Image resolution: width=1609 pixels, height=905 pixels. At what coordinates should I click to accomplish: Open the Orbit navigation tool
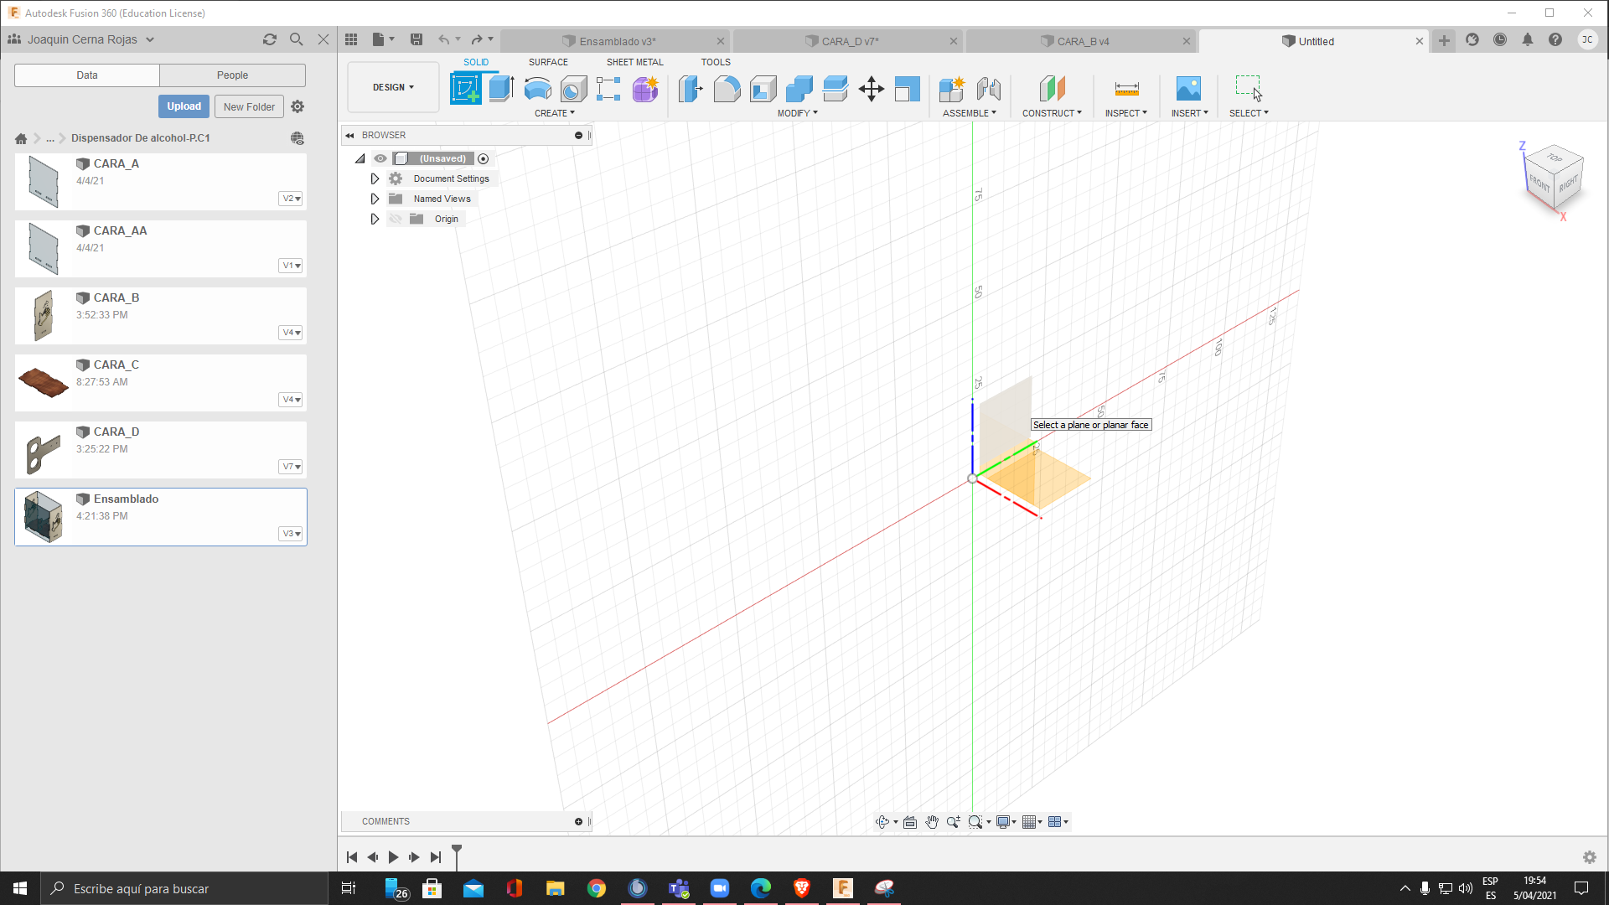click(x=882, y=822)
